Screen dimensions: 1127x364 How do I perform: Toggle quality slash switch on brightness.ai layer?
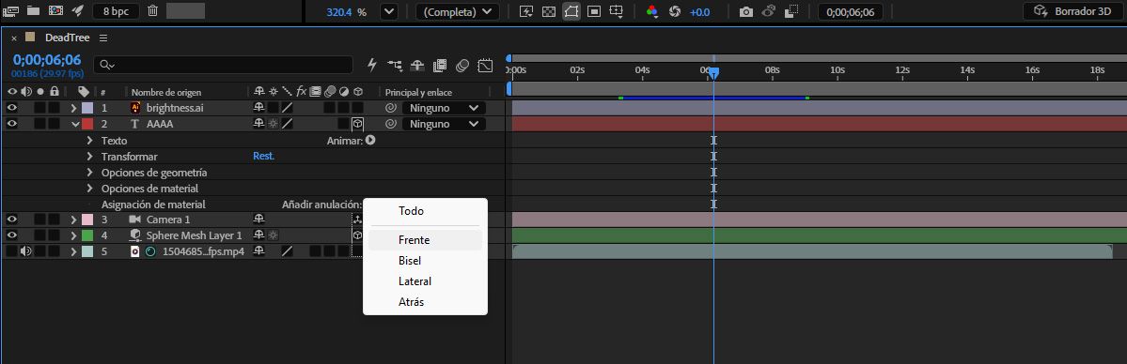287,108
